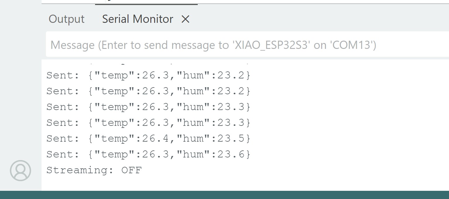Click the word "Streaming:" in the log
Viewport: 449px width, 199px height.
click(x=80, y=170)
